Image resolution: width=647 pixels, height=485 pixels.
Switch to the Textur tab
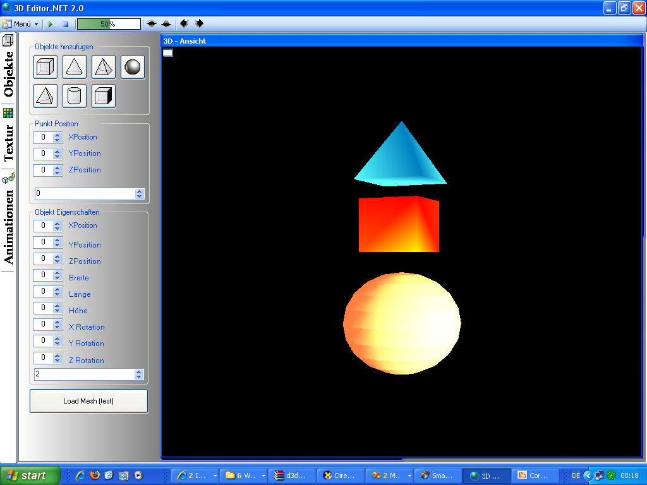(8, 143)
